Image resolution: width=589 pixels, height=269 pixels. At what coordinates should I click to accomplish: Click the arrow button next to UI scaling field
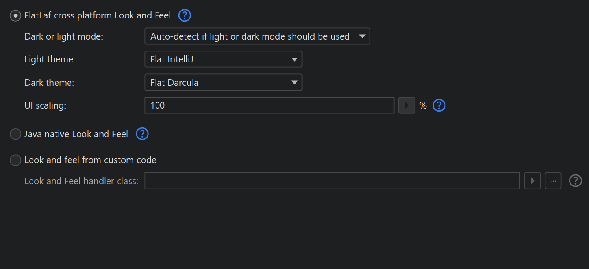coord(407,105)
